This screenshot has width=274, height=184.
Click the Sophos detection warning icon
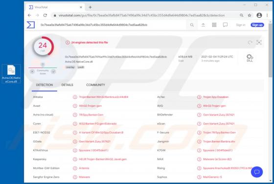coord(199,177)
